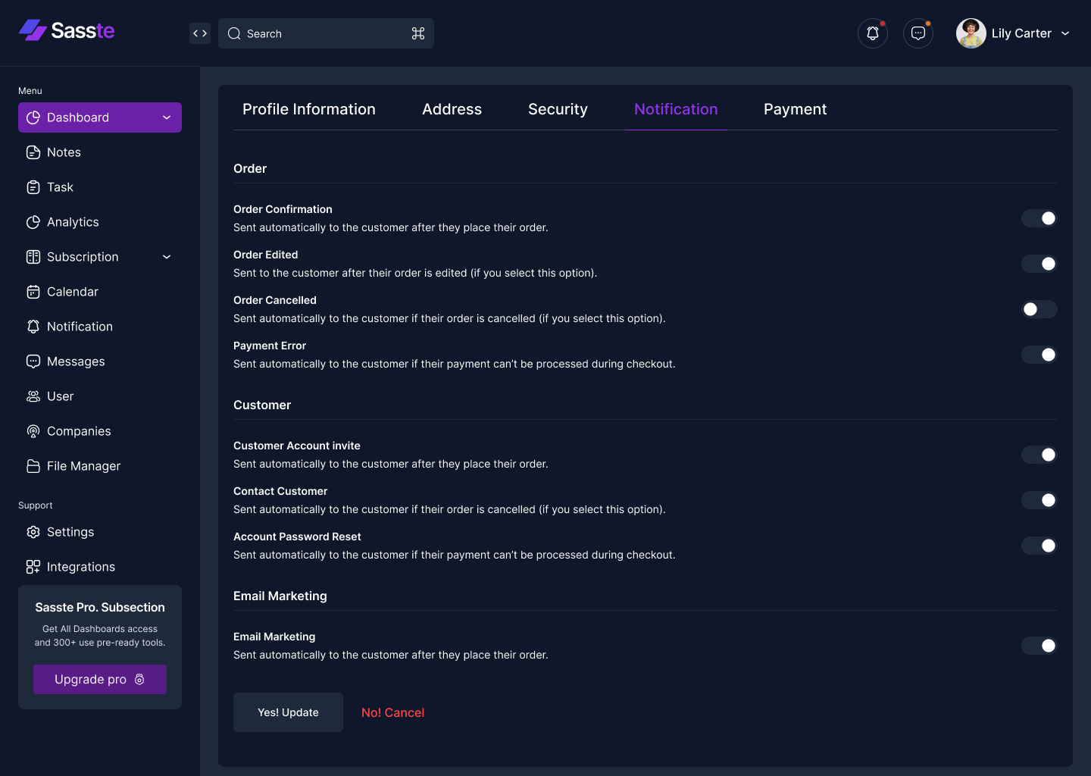
Task: Click the Companies icon in sidebar
Action: (x=33, y=431)
